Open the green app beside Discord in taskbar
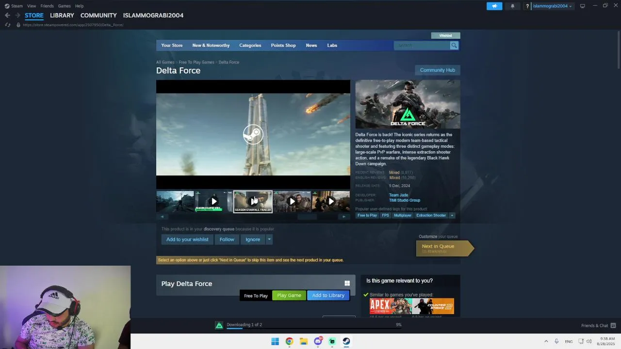 pyautogui.click(x=332, y=341)
